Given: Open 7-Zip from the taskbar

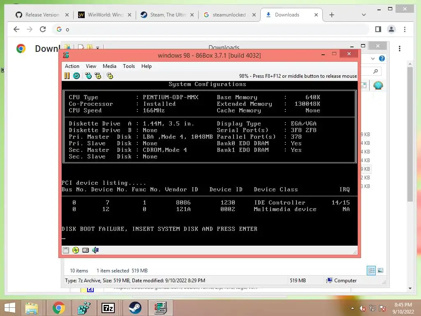Looking at the screenshot, I should [108, 308].
